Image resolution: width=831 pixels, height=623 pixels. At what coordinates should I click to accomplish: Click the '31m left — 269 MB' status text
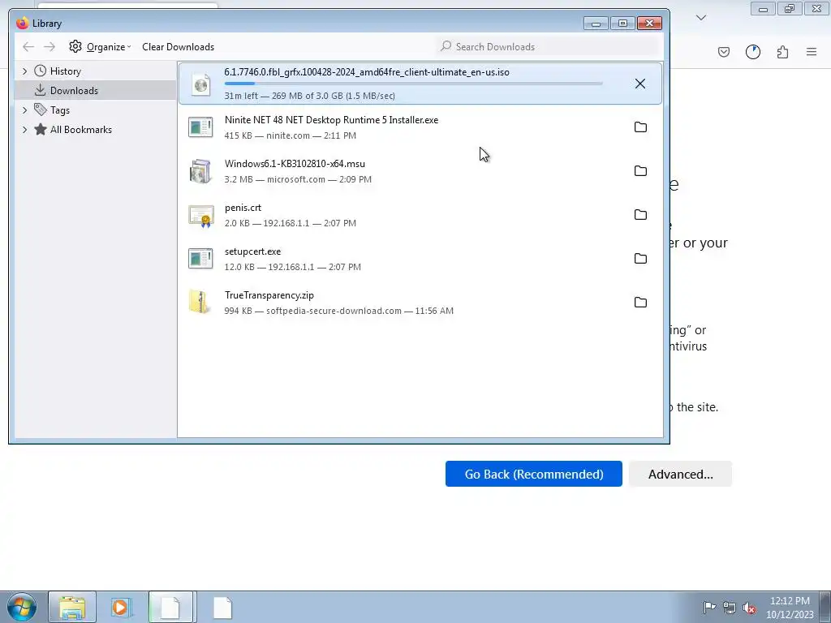pos(309,96)
